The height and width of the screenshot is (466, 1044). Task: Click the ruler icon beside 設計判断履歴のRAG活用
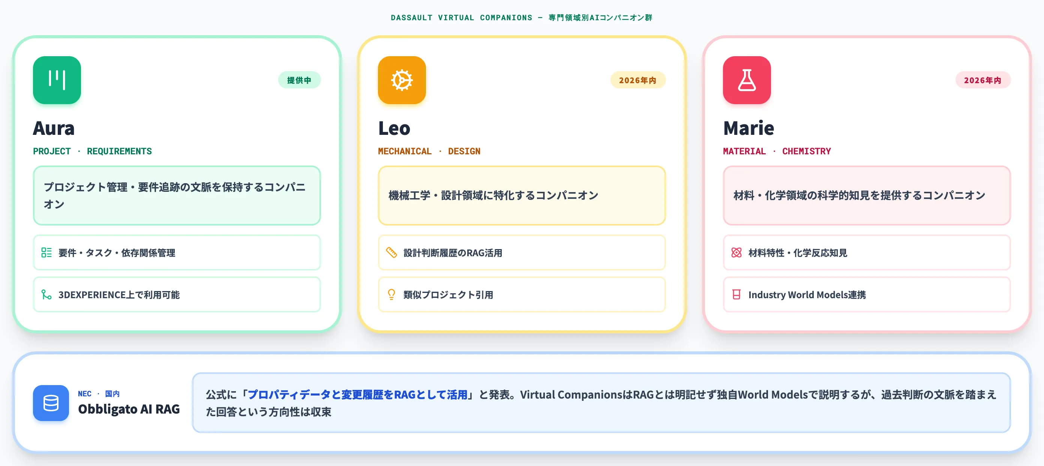click(x=391, y=252)
